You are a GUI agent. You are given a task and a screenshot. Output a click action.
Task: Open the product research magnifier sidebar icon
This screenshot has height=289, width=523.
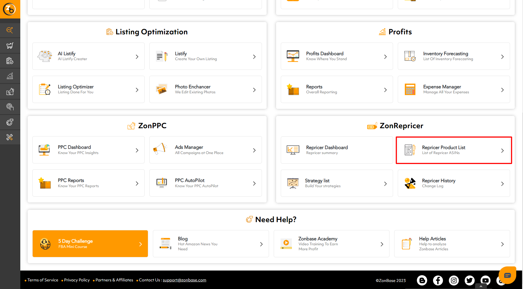pos(10,30)
